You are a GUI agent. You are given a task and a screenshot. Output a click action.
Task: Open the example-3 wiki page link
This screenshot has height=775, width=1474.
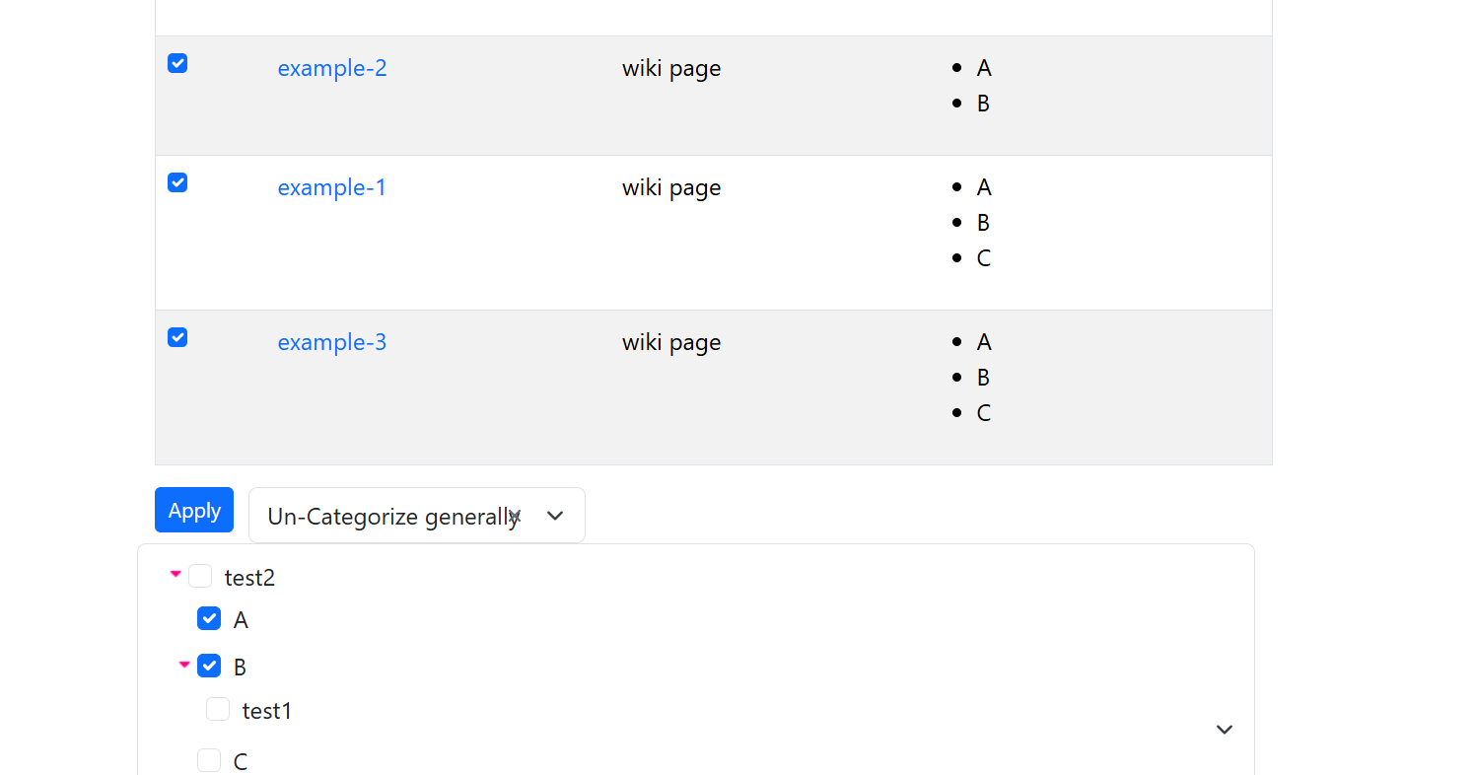click(332, 342)
